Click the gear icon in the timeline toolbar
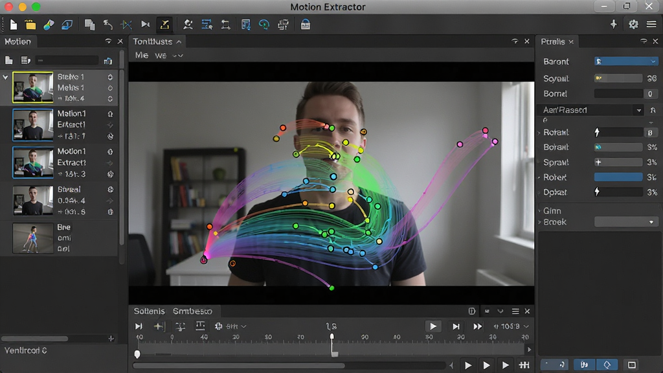Viewport: 663px width, 373px height. (219, 326)
